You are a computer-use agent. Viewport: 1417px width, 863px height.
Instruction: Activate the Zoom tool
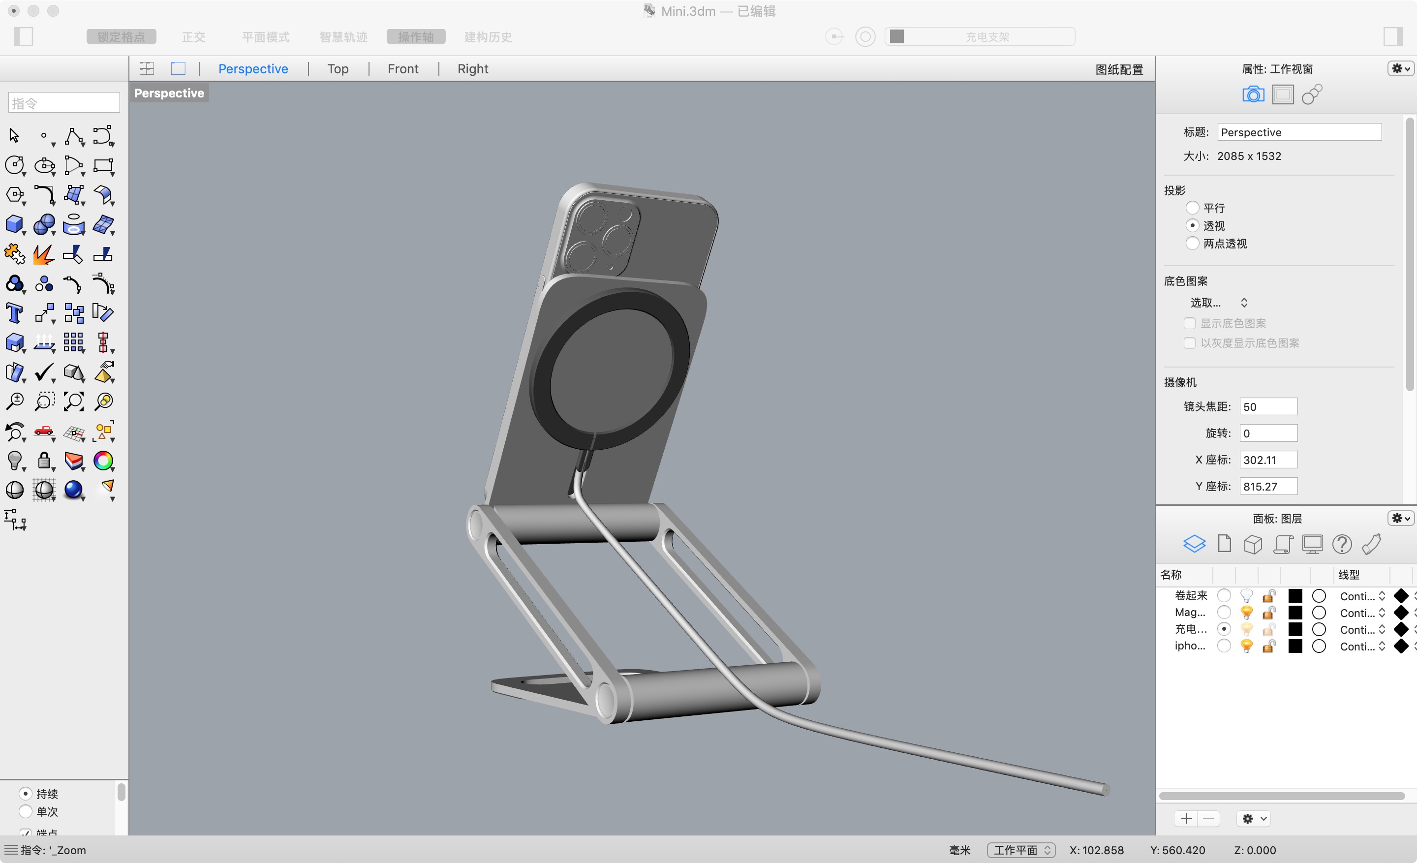click(15, 401)
